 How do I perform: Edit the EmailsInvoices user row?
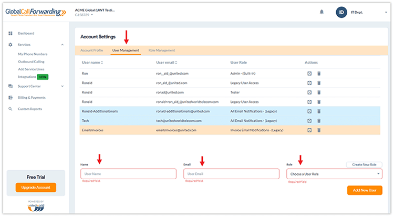point(309,130)
